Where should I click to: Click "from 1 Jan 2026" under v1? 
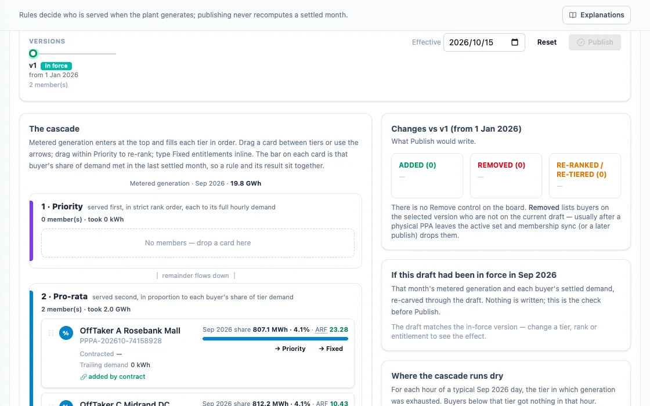tap(53, 75)
